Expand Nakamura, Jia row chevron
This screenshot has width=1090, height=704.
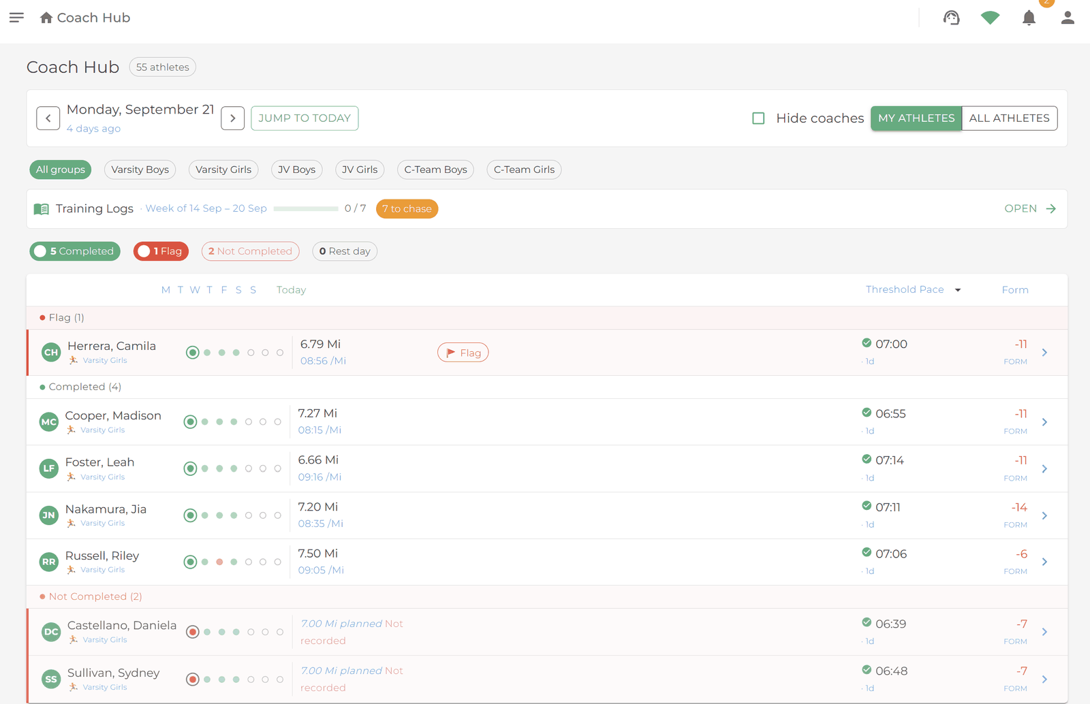coord(1044,515)
